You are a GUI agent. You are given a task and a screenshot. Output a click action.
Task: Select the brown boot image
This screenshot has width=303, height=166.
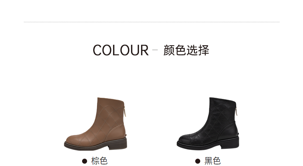pos(96,124)
